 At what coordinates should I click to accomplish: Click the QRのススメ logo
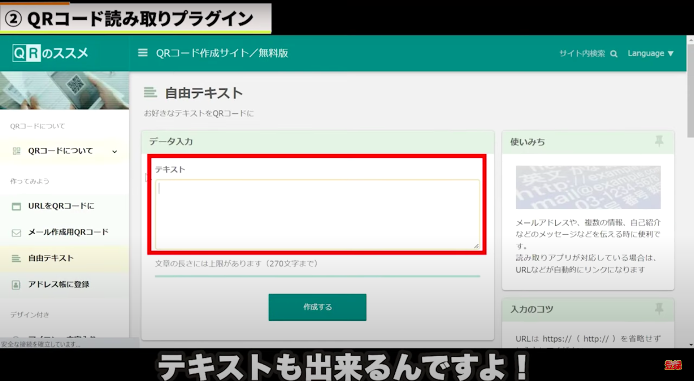(x=51, y=53)
